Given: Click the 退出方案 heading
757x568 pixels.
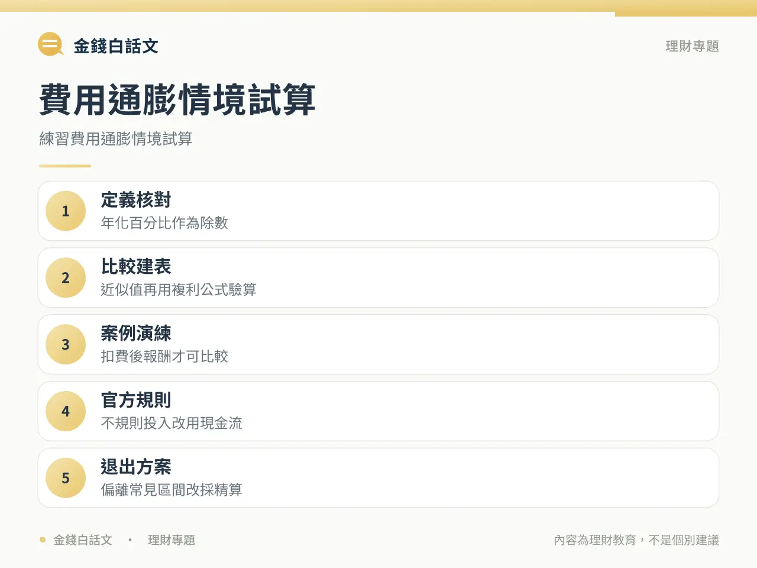Looking at the screenshot, I should point(136,467).
